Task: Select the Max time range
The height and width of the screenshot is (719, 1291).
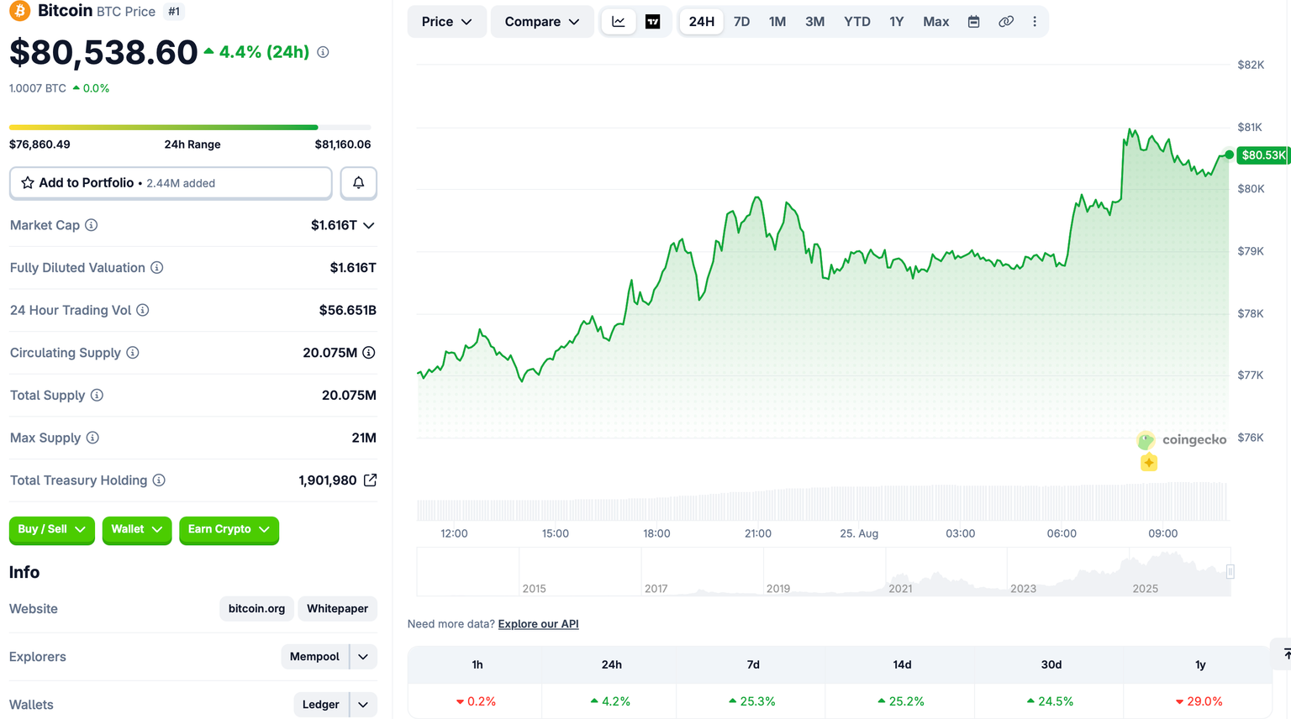Action: (935, 22)
